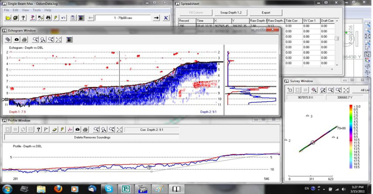Open the Help menu
This screenshot has height=194, width=373.
[x=48, y=10]
